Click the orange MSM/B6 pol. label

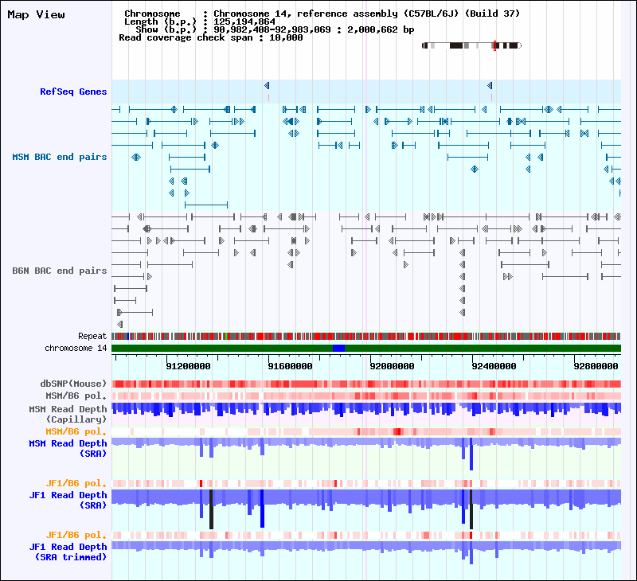[76, 431]
